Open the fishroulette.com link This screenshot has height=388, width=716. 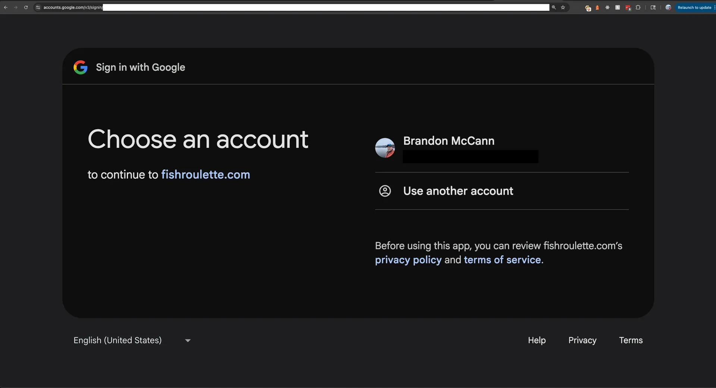click(x=205, y=175)
